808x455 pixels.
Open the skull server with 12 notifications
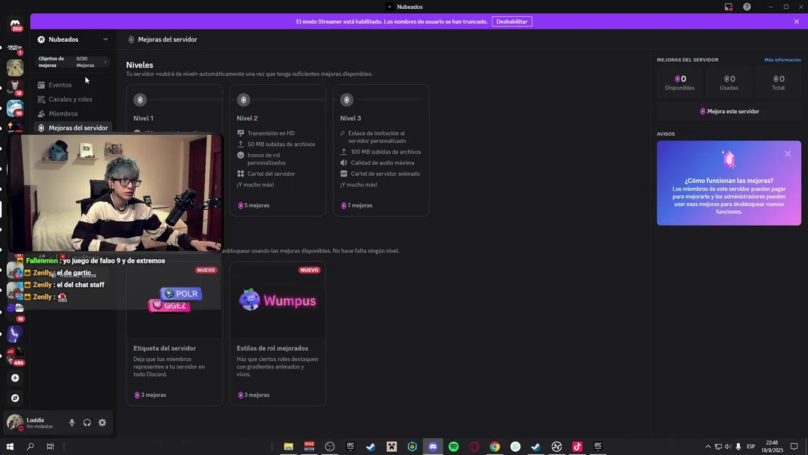[15, 87]
